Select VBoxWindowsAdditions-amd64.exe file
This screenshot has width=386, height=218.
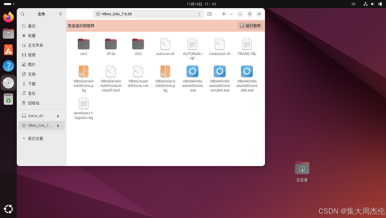(x=220, y=79)
